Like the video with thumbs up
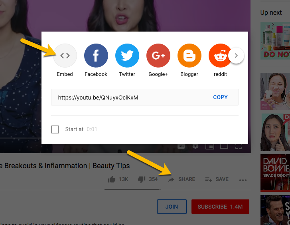The image size is (290, 225). [x=112, y=179]
